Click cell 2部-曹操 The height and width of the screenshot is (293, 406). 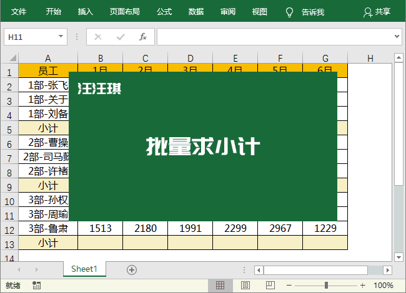click(44, 142)
